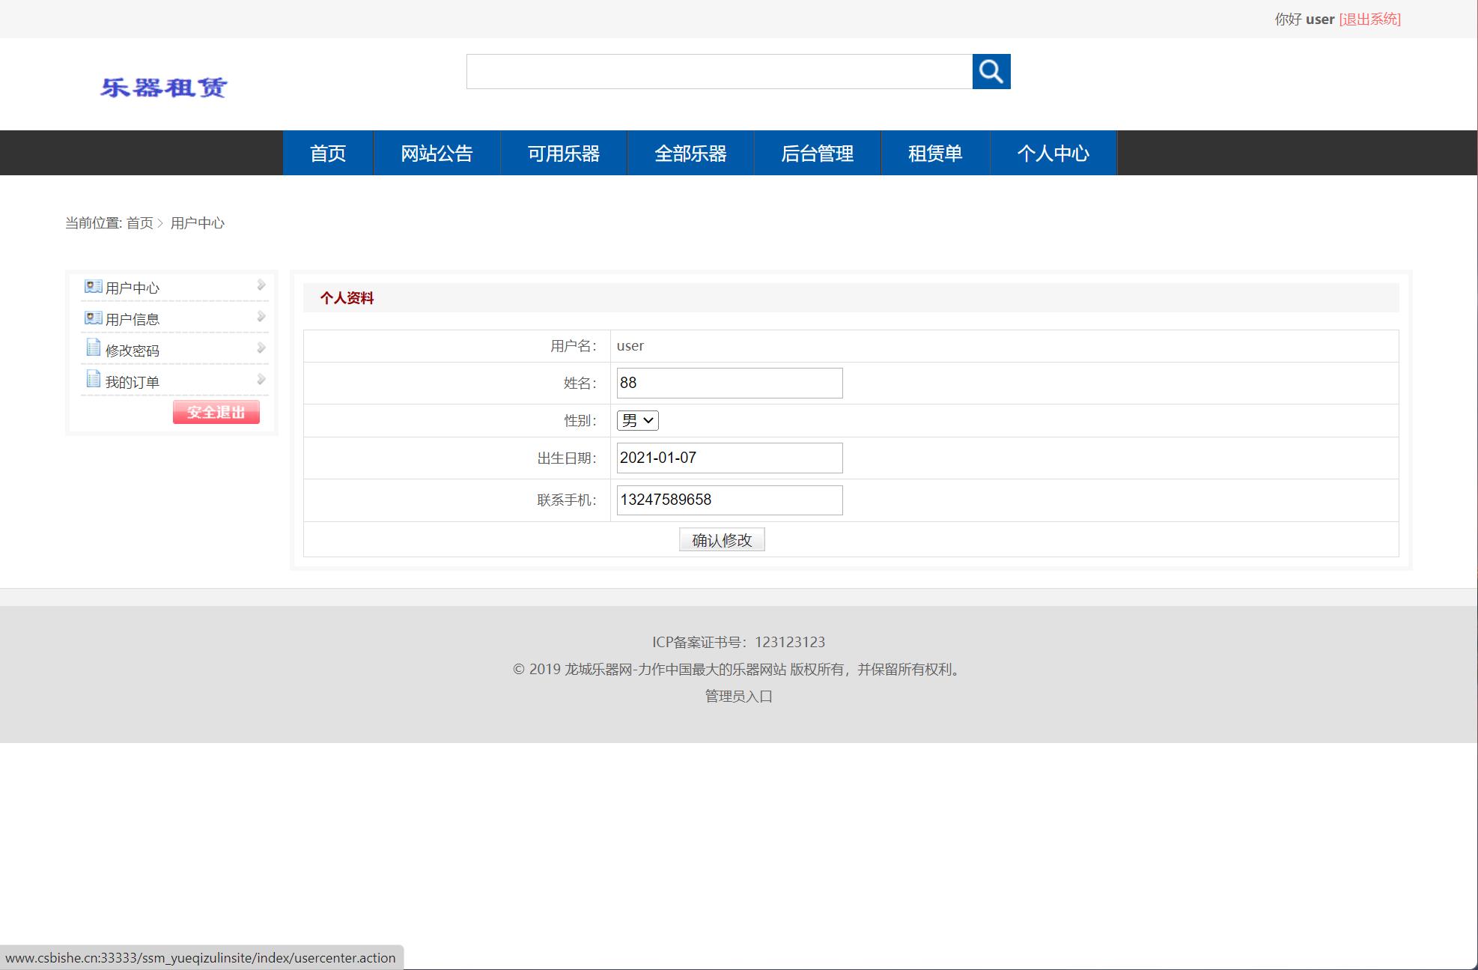Select the 租赁单 nav item
Viewport: 1478px width, 970px height.
pos(934,153)
